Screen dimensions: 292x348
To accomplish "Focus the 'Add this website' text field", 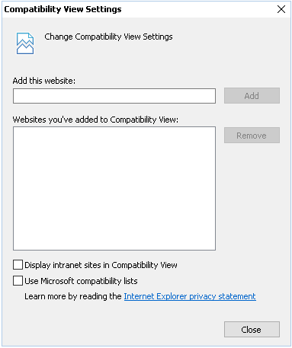I will [114, 96].
